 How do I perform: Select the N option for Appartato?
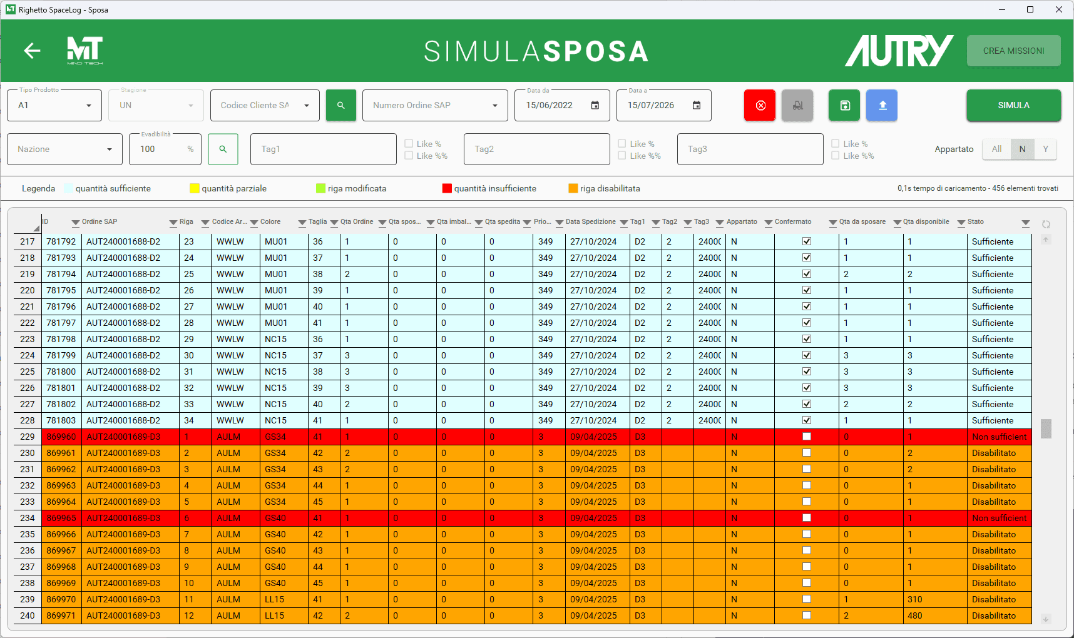coord(1022,149)
